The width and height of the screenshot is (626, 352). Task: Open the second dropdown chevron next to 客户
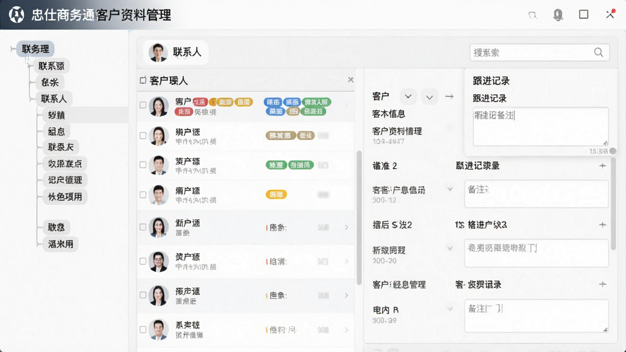tap(430, 97)
